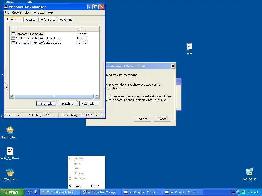262x196 pixels.
Task: Click the keyboard icon in system tray
Action: coord(233,192)
